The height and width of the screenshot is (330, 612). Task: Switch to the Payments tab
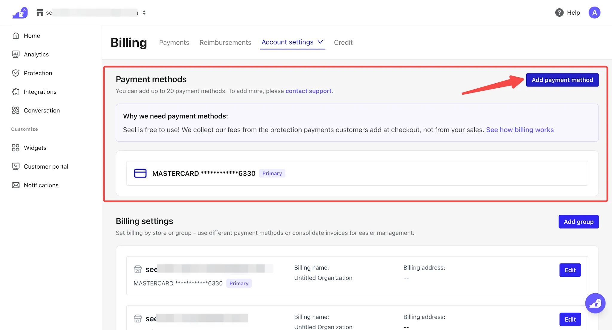click(x=174, y=42)
